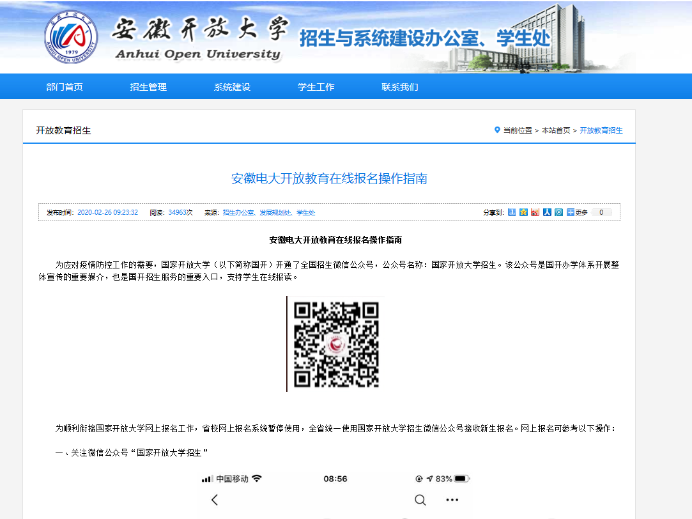Click the QR code image
Image resolution: width=692 pixels, height=519 pixels.
tap(335, 344)
